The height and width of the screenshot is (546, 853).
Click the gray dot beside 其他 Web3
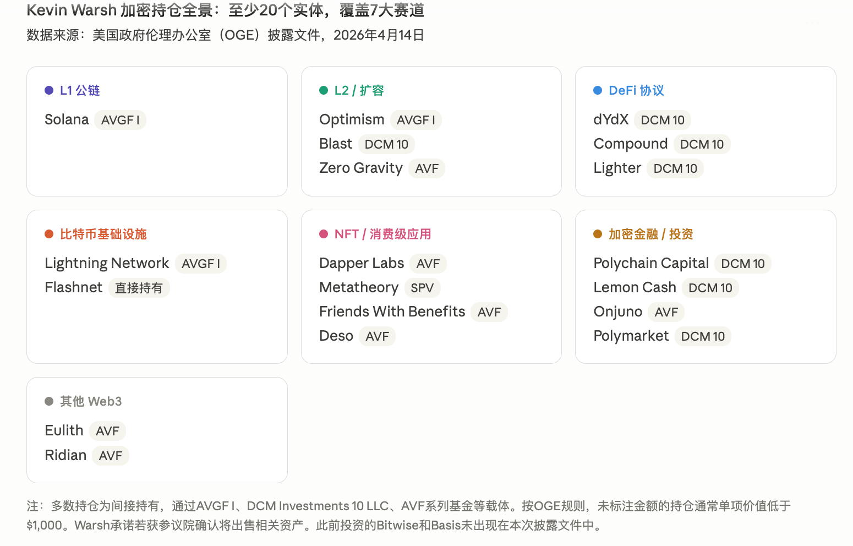click(49, 401)
